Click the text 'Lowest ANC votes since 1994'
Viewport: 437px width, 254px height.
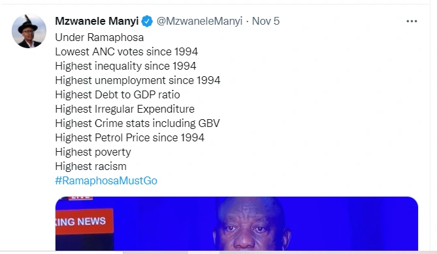point(127,51)
